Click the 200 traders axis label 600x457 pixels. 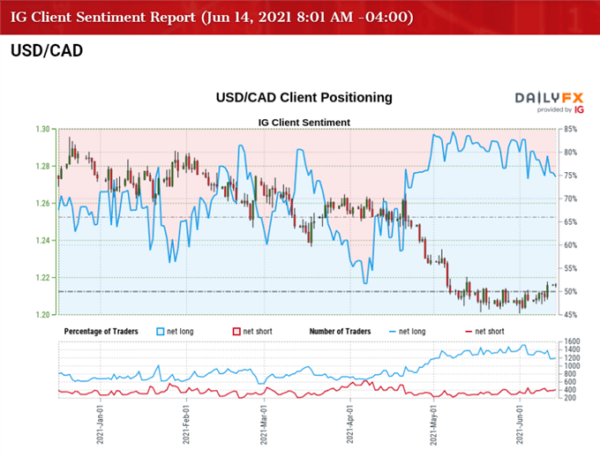570,398
